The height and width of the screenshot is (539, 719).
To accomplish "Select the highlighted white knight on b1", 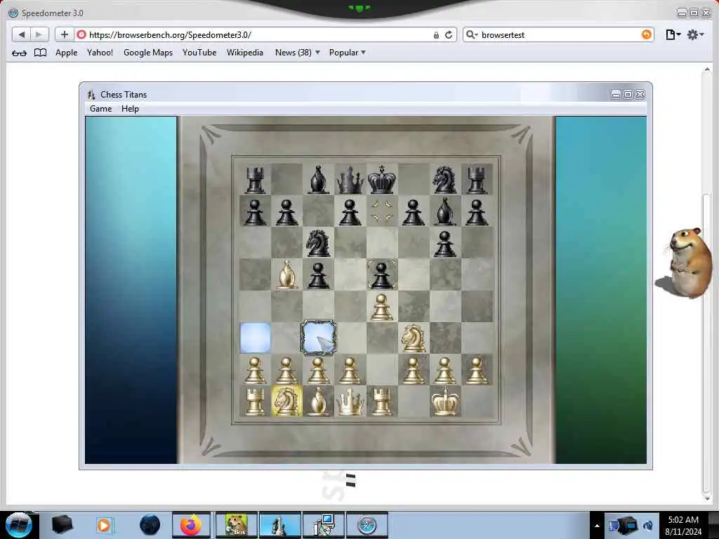I will click(x=286, y=401).
